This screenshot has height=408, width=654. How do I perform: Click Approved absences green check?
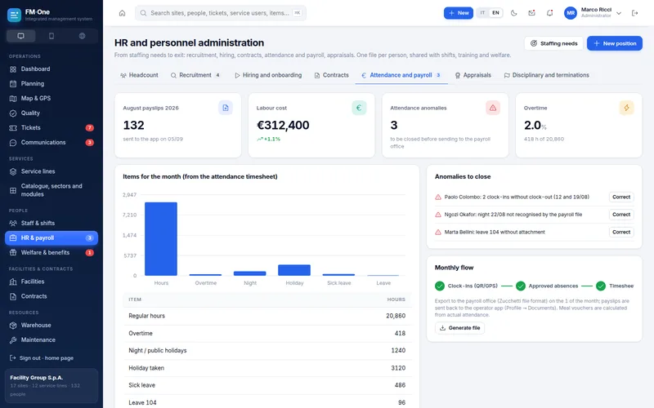[x=521, y=286]
